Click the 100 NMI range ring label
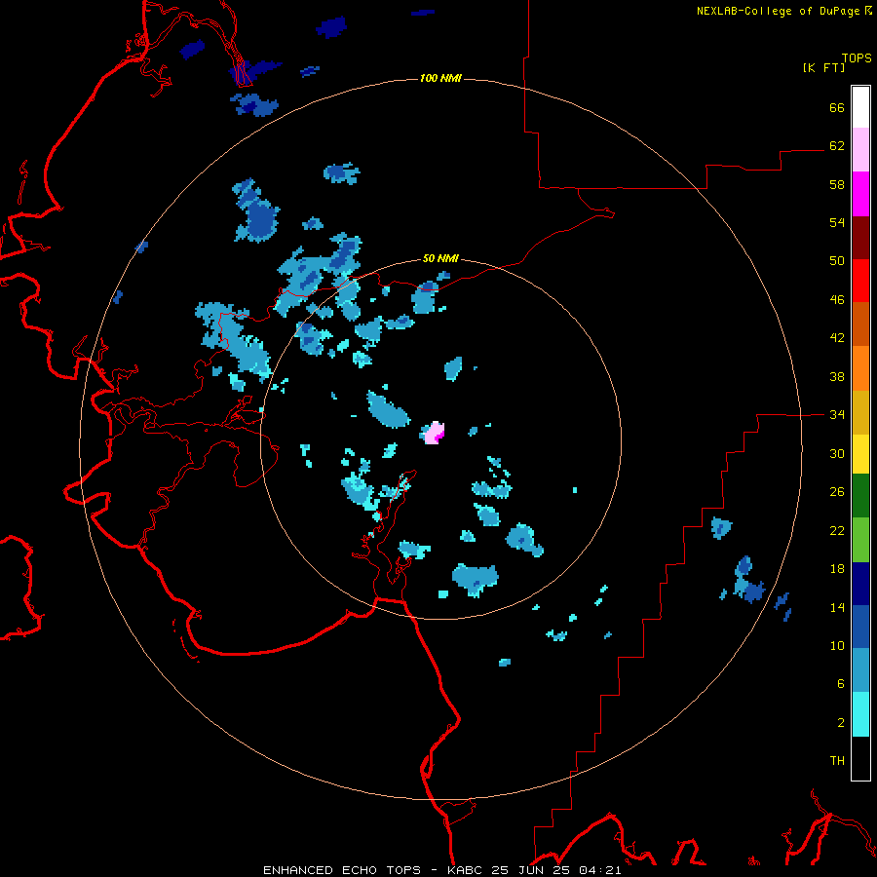877x877 pixels. pyautogui.click(x=440, y=78)
